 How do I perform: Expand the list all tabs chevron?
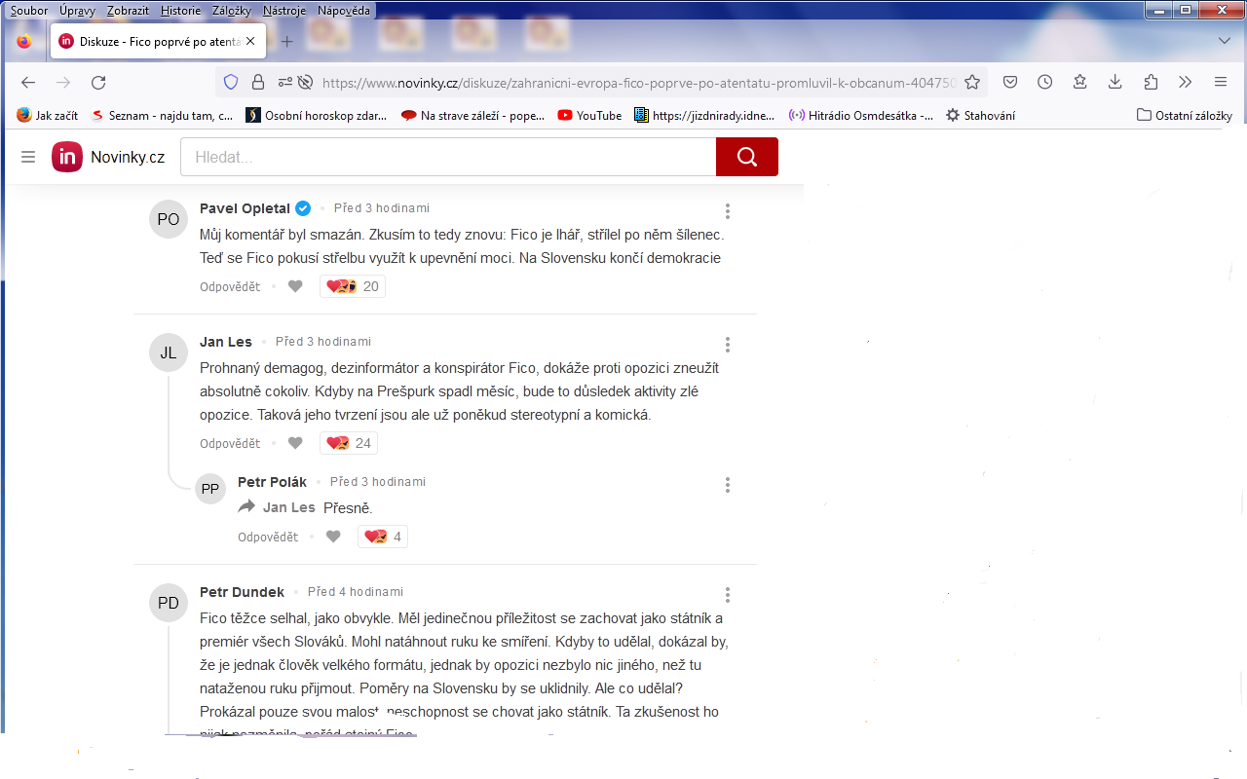(1225, 41)
